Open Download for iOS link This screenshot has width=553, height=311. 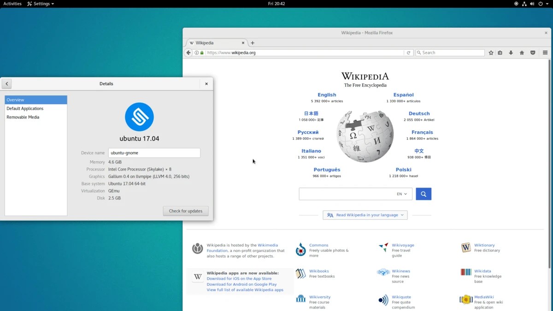pos(240,278)
